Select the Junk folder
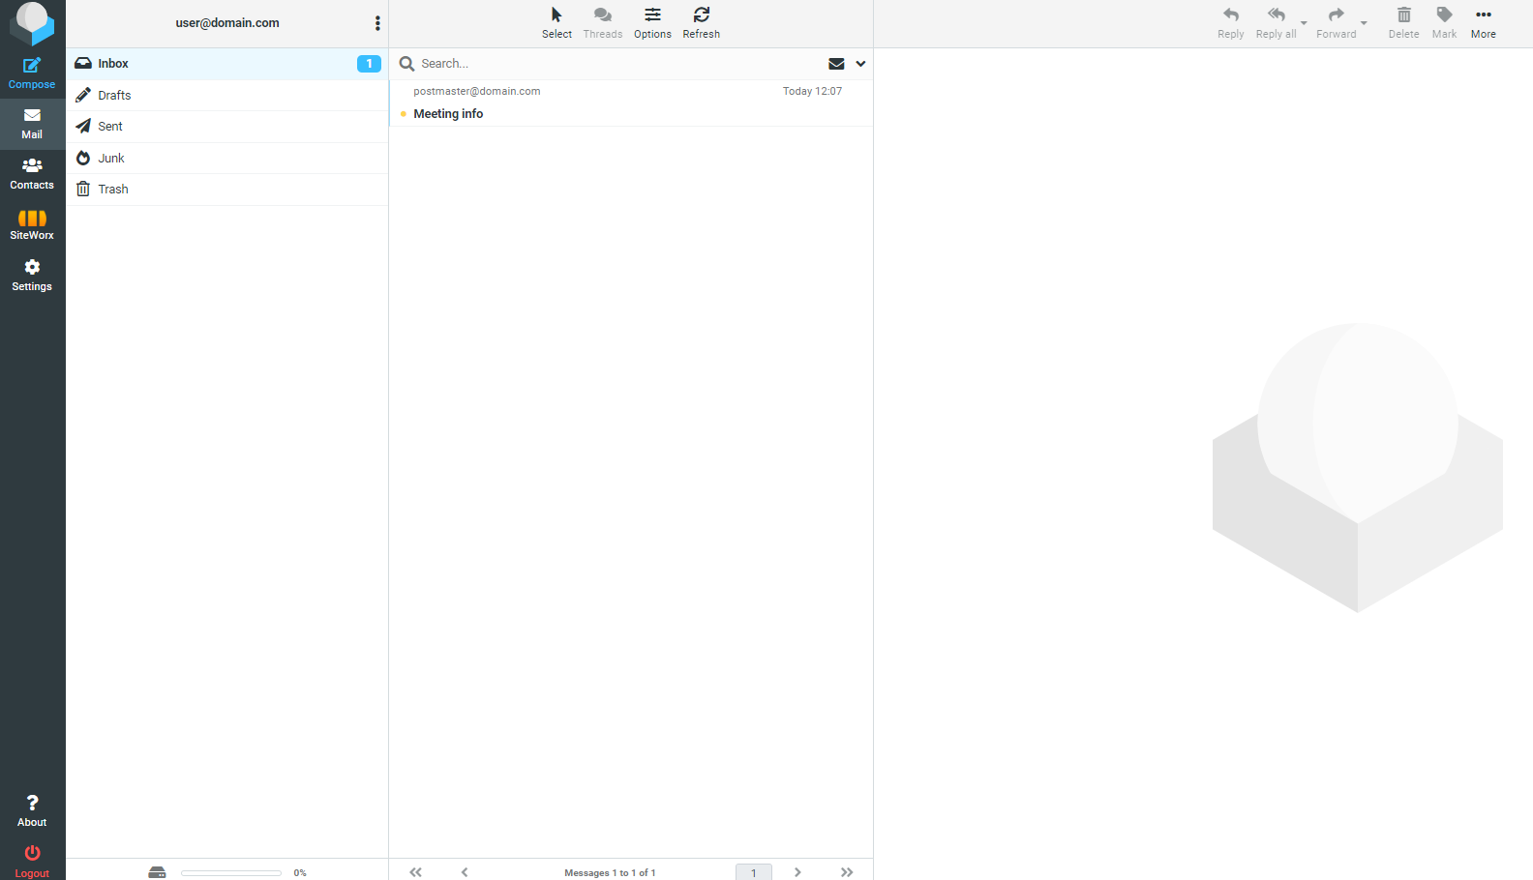1533x880 pixels. pos(111,159)
